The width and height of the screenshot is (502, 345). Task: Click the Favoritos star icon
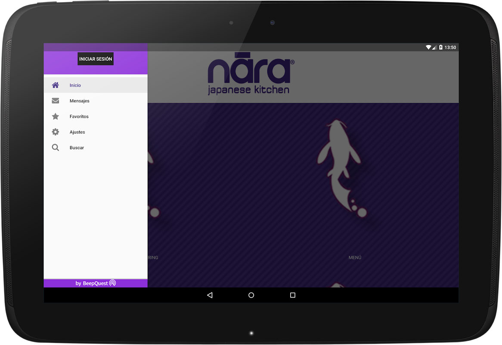[56, 116]
